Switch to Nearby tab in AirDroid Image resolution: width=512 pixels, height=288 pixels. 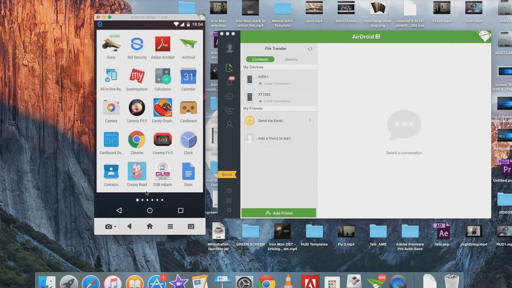coord(291,59)
